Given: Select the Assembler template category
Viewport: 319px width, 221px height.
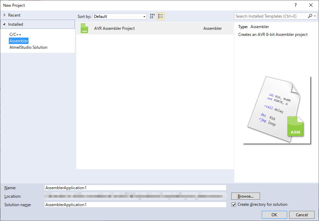Looking at the screenshot, I should coord(19,41).
